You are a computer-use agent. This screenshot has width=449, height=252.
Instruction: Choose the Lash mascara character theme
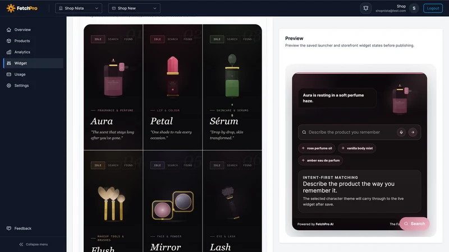click(x=232, y=202)
